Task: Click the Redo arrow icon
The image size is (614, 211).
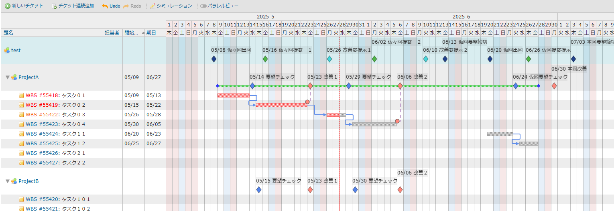Action: pyautogui.click(x=126, y=6)
